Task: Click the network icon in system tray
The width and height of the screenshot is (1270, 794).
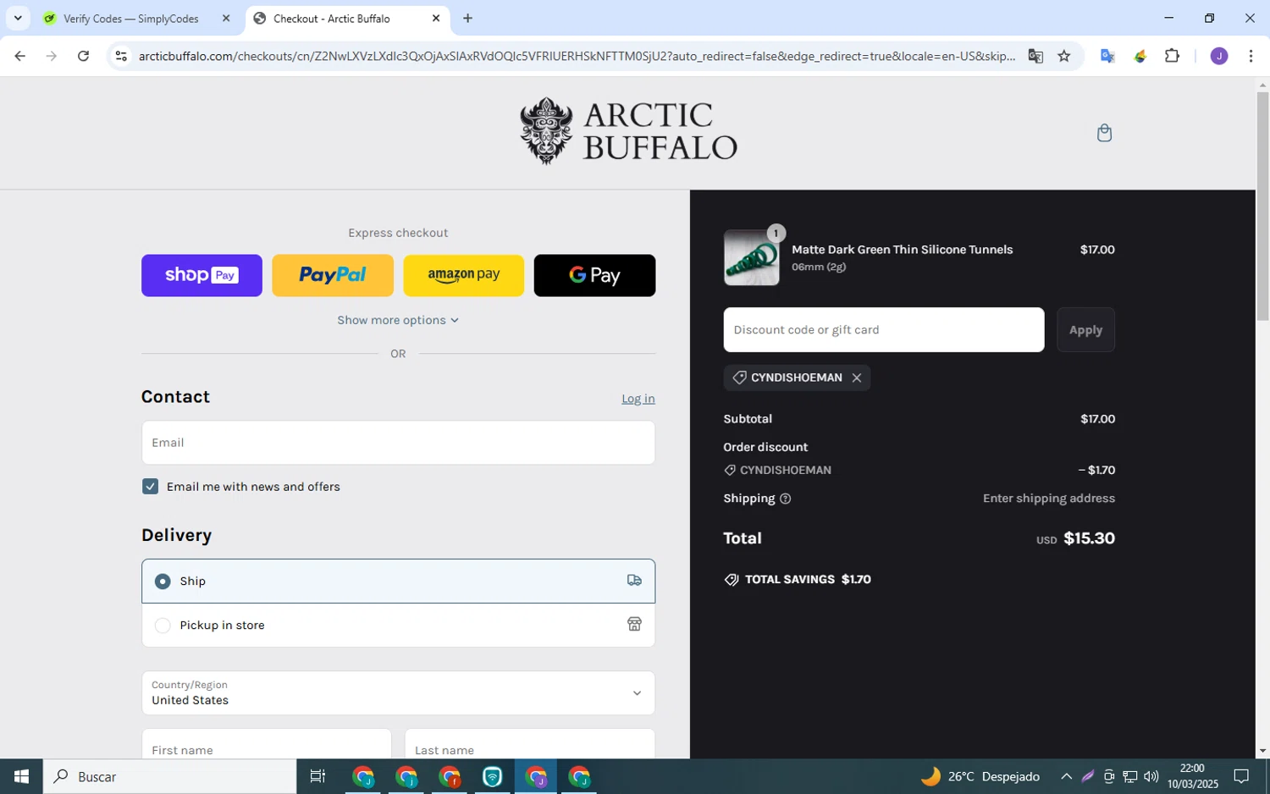Action: [x=1130, y=776]
